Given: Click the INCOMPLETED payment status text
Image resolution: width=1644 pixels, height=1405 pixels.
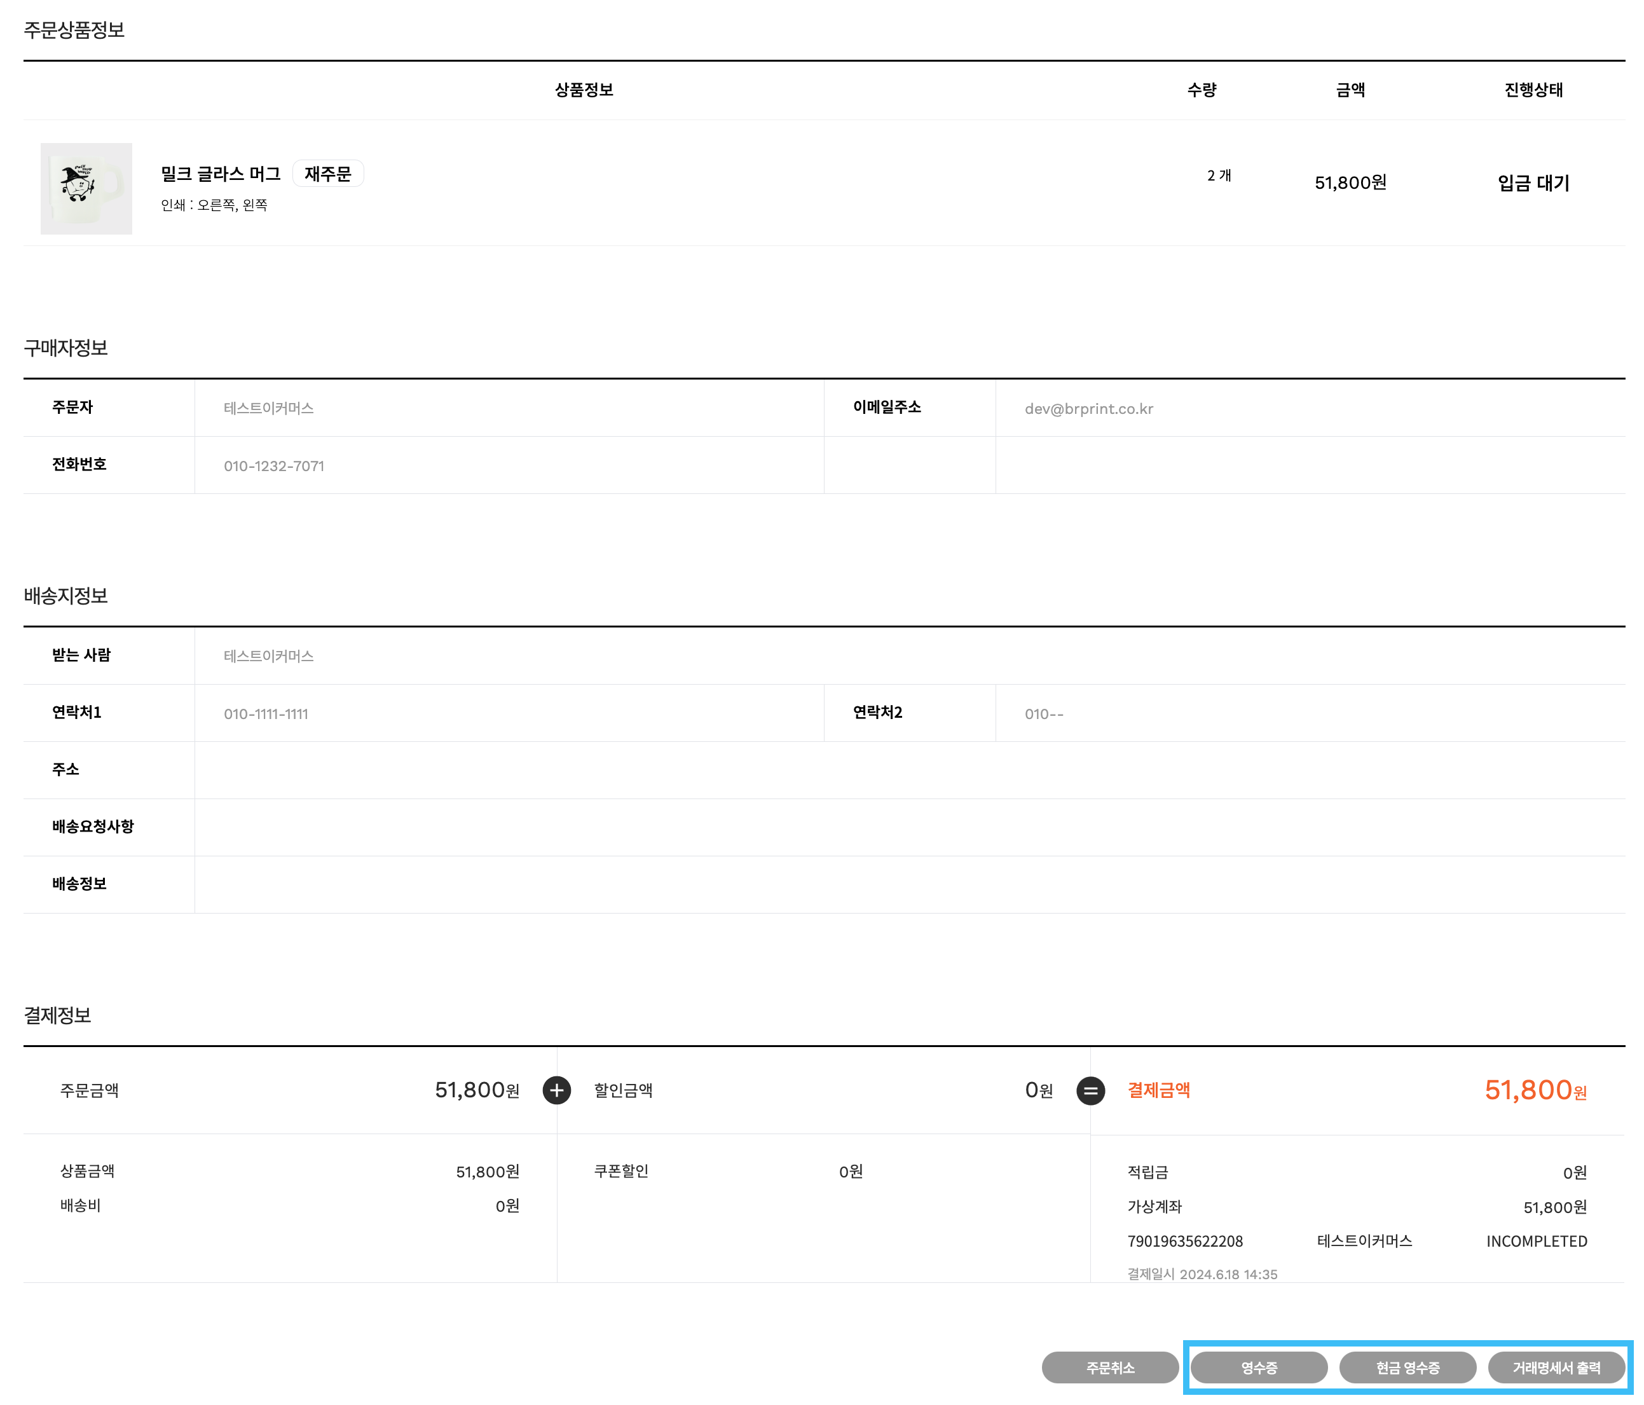Looking at the screenshot, I should tap(1536, 1241).
